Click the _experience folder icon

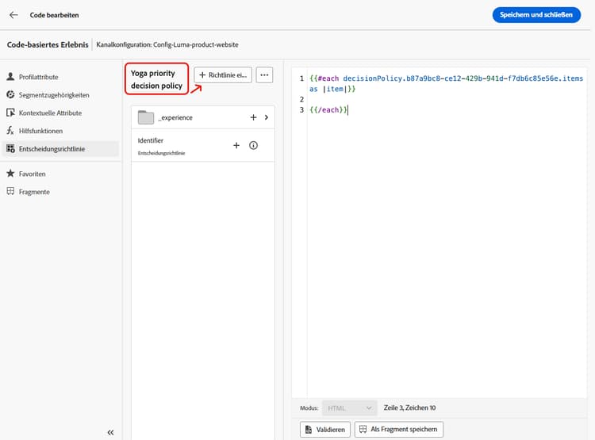pyautogui.click(x=146, y=117)
